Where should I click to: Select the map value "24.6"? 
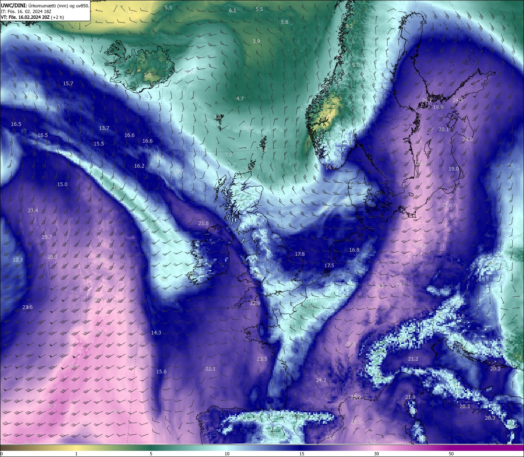pos(468,139)
